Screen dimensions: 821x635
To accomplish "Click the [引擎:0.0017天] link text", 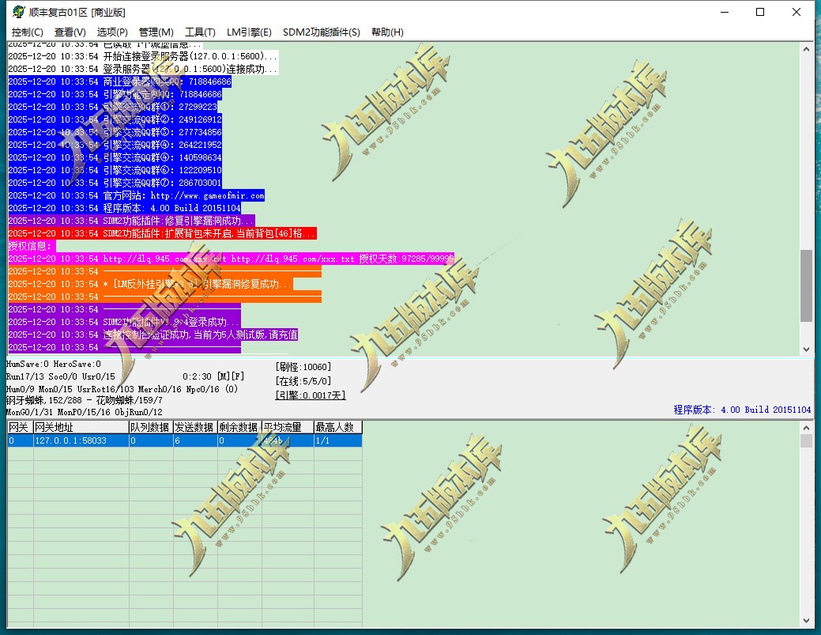I will click(311, 395).
